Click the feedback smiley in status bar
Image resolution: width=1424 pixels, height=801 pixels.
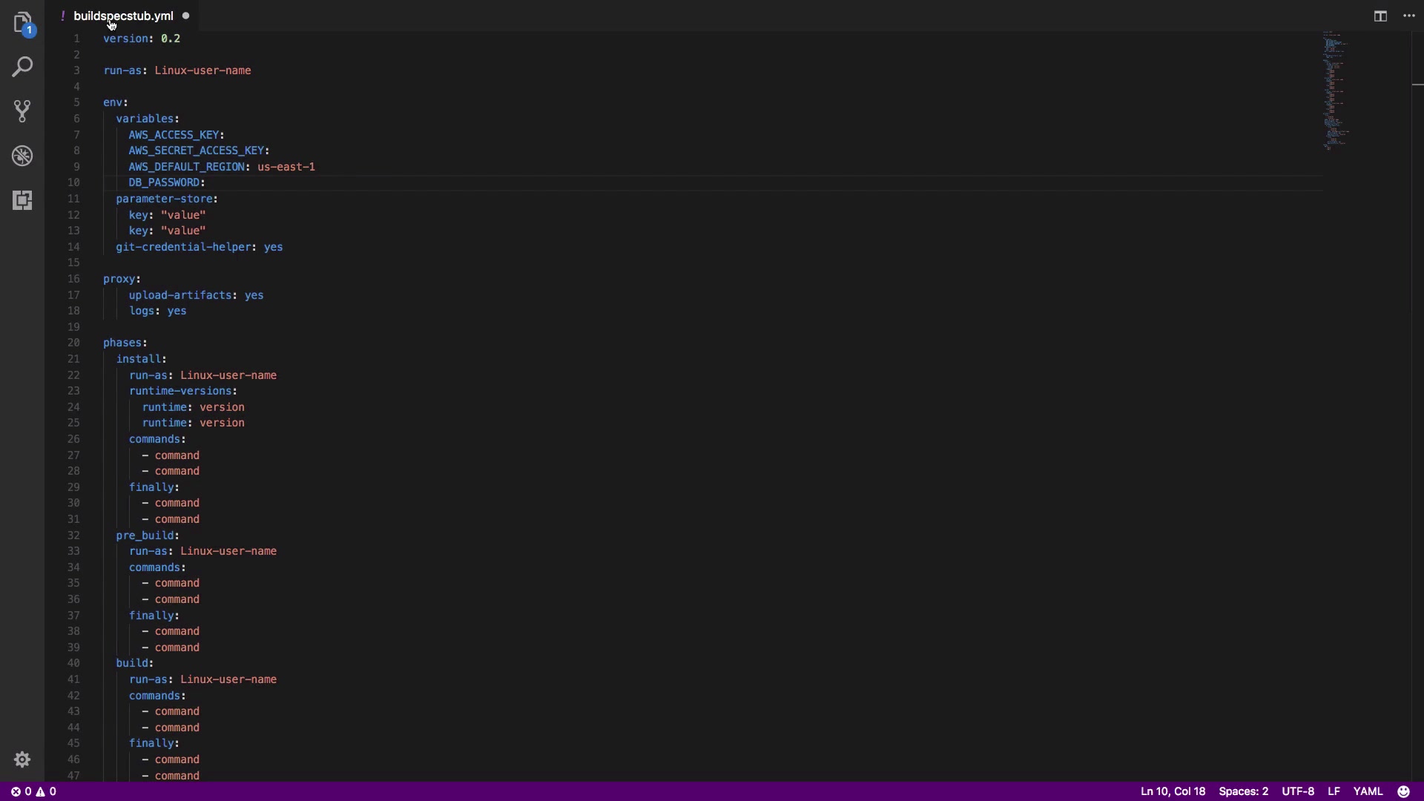1403,791
